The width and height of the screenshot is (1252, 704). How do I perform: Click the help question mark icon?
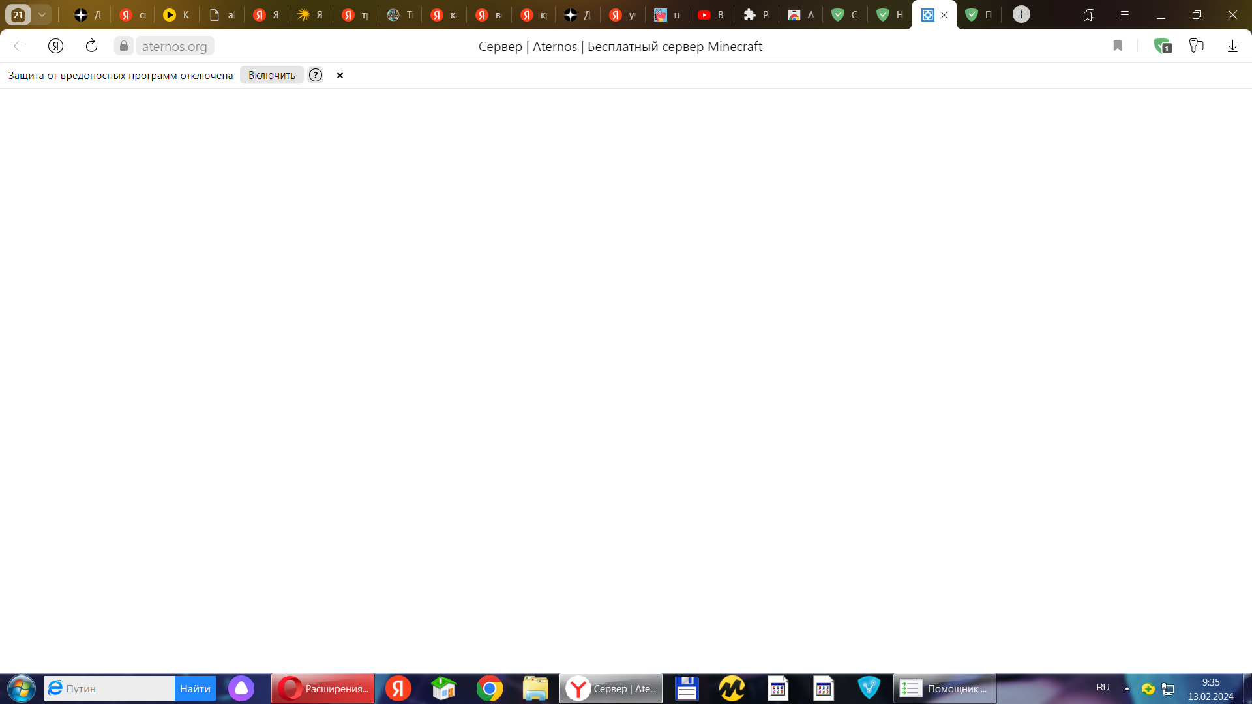316,75
